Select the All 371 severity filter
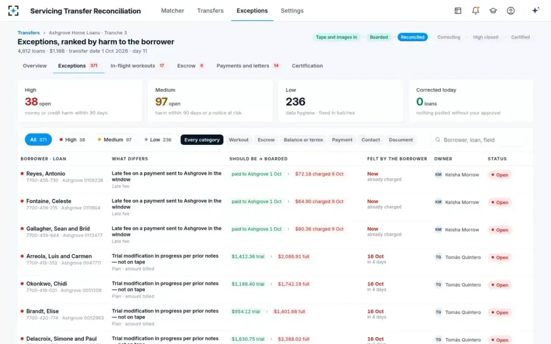This screenshot has width=551, height=344. (x=38, y=140)
